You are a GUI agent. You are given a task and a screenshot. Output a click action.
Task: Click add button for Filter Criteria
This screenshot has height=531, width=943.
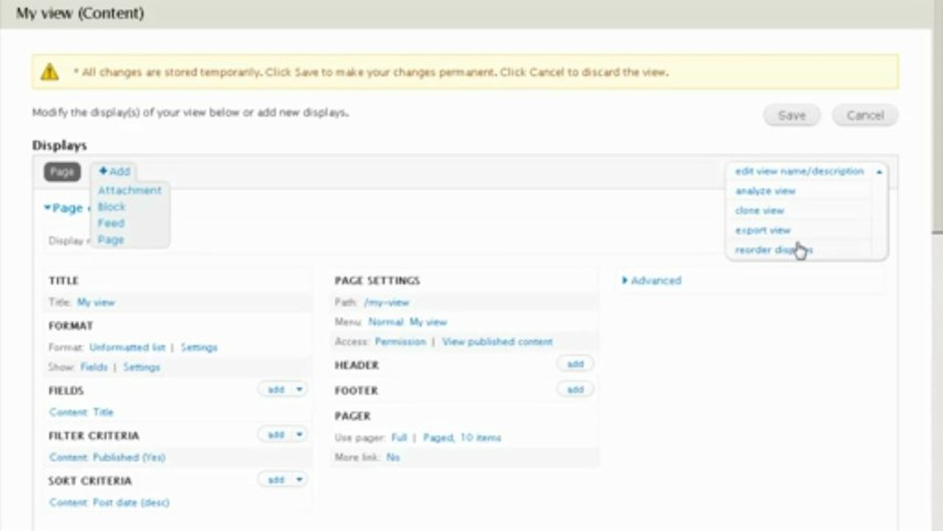276,434
